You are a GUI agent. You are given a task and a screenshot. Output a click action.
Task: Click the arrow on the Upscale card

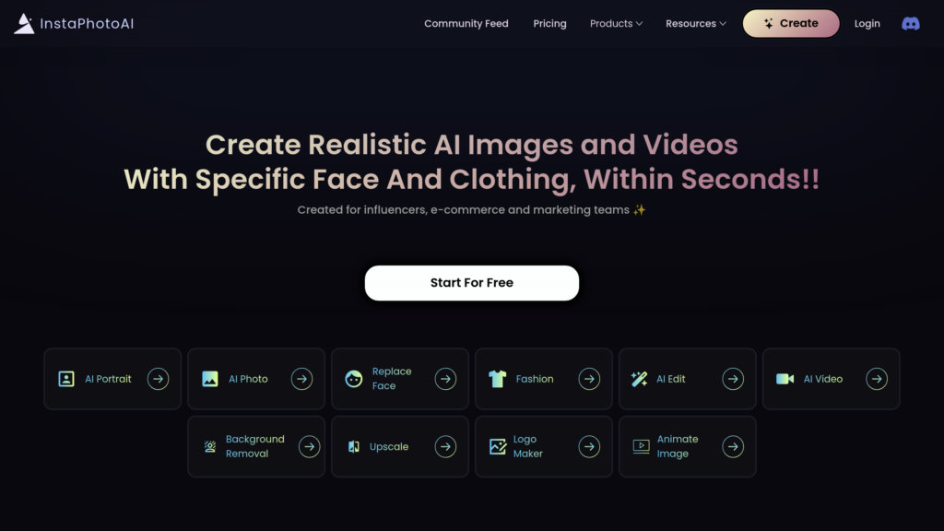445,447
